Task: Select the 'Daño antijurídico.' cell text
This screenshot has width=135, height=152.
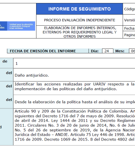Action: tap(32, 75)
